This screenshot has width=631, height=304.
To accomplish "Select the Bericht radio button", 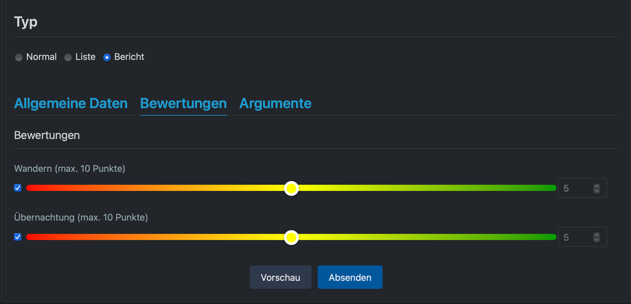I will [x=107, y=58].
